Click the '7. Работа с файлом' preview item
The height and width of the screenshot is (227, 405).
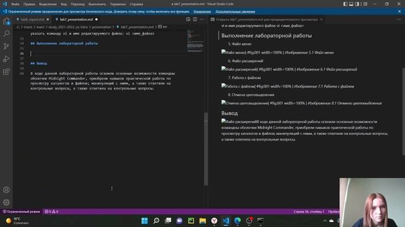(x=244, y=78)
